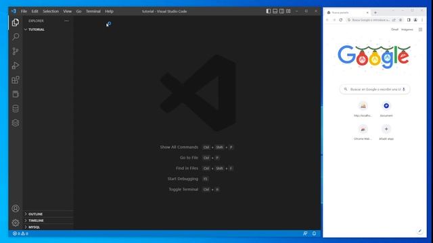433x243 pixels.
Task: Toggle the secondary side bar layout button
Action: point(281,11)
